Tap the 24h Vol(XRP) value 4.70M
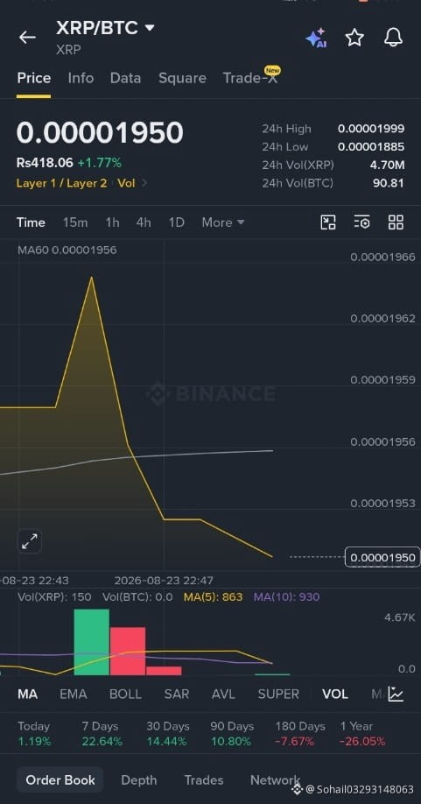Viewport: 421px width, 804px height. (x=387, y=166)
